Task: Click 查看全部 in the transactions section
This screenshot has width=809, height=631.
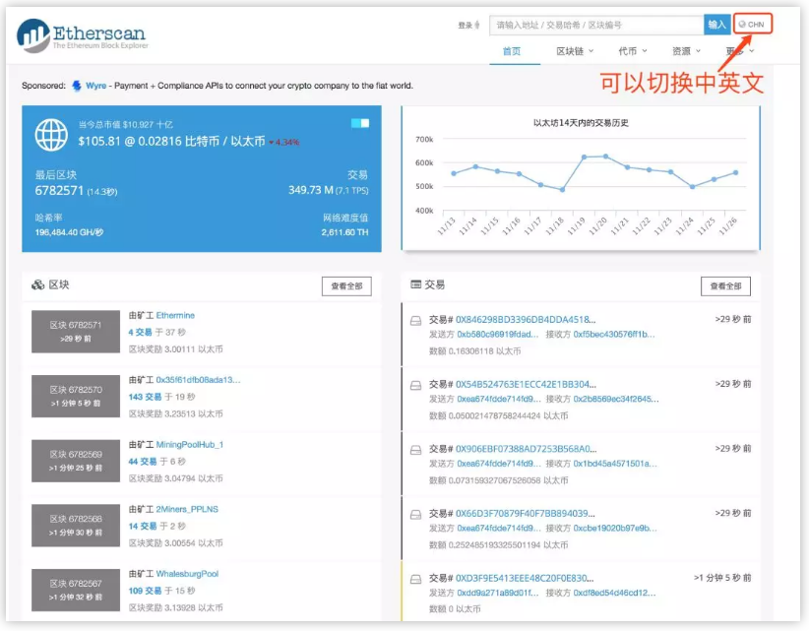Action: tap(725, 285)
